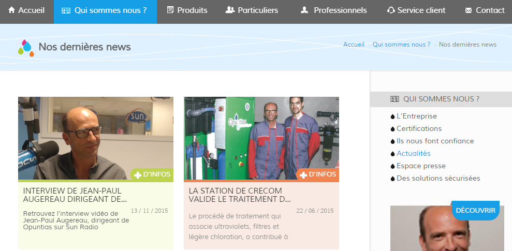Click the home icon beside Accueil
Image resolution: width=512 pixels, height=251 pixels.
[x=11, y=10]
